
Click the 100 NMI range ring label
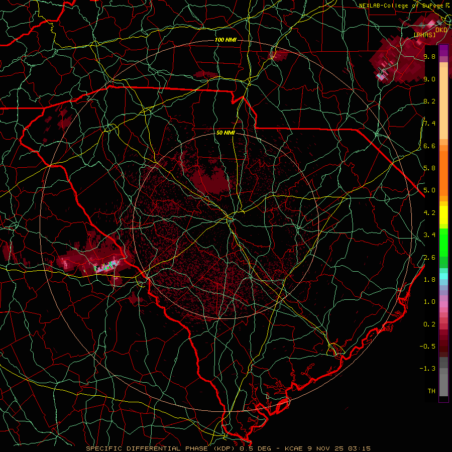[x=225, y=40]
